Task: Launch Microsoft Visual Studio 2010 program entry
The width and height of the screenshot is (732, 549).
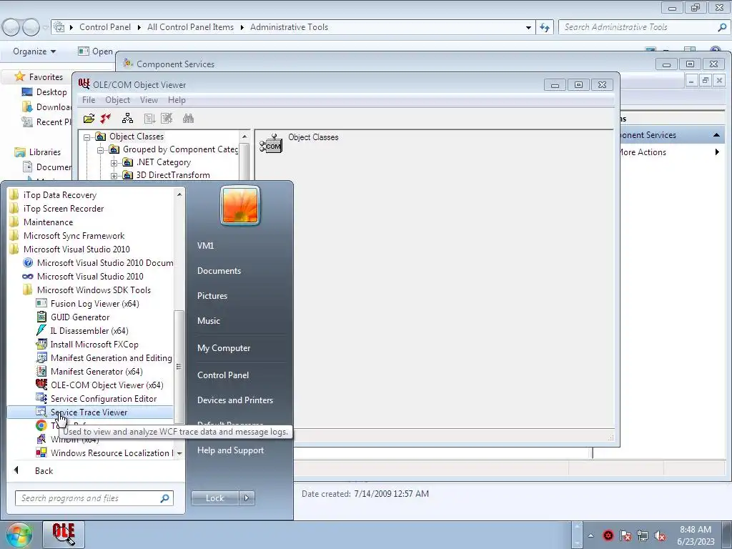Action: tap(90, 277)
